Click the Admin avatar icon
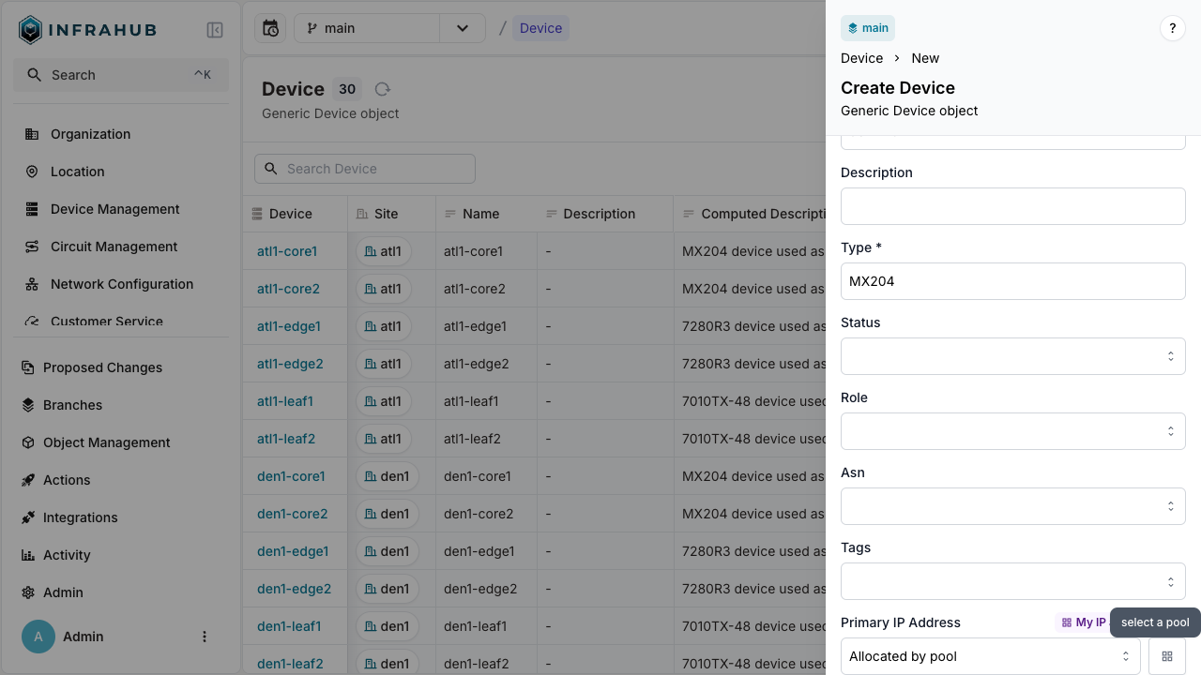The height and width of the screenshot is (675, 1201). [38, 637]
